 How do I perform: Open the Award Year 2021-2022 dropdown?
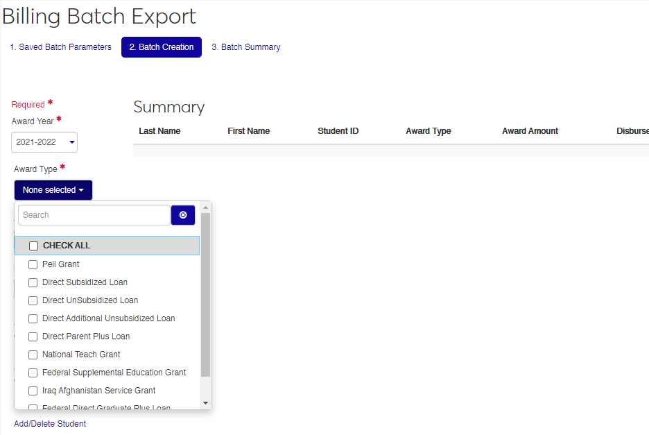pyautogui.click(x=44, y=142)
